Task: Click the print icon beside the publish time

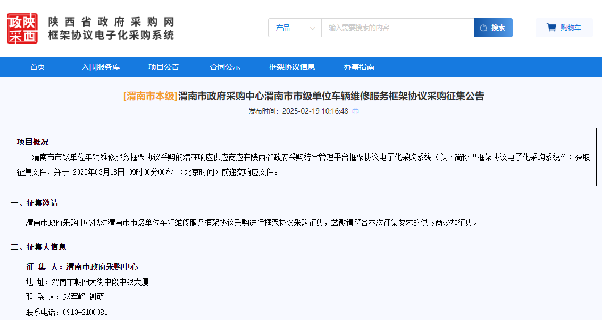Action: coord(355,111)
